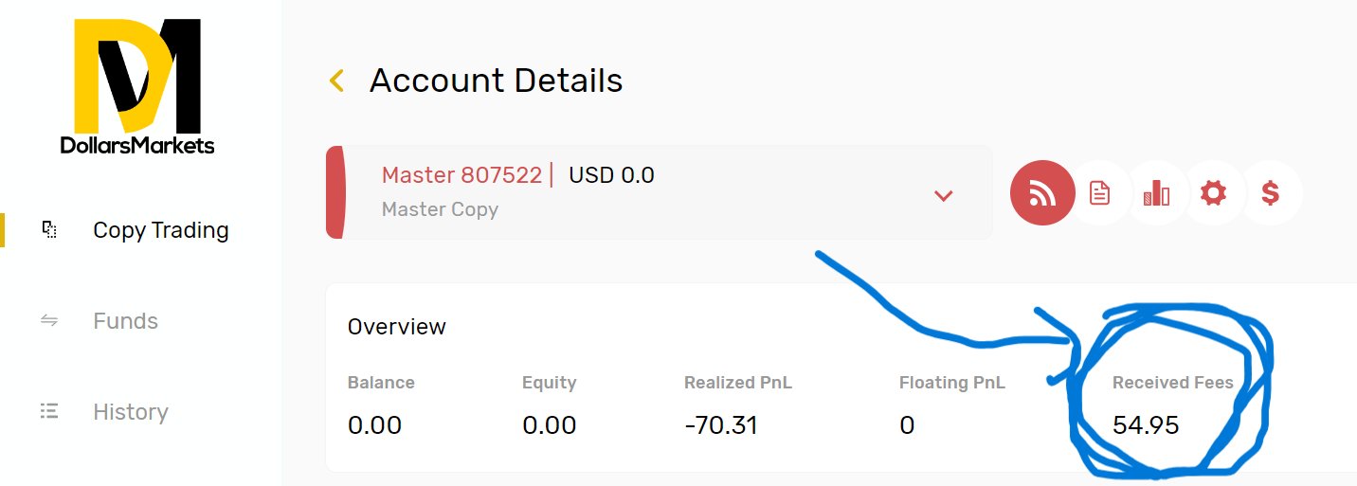Click the Copy Trading sidebar icon

tap(49, 229)
